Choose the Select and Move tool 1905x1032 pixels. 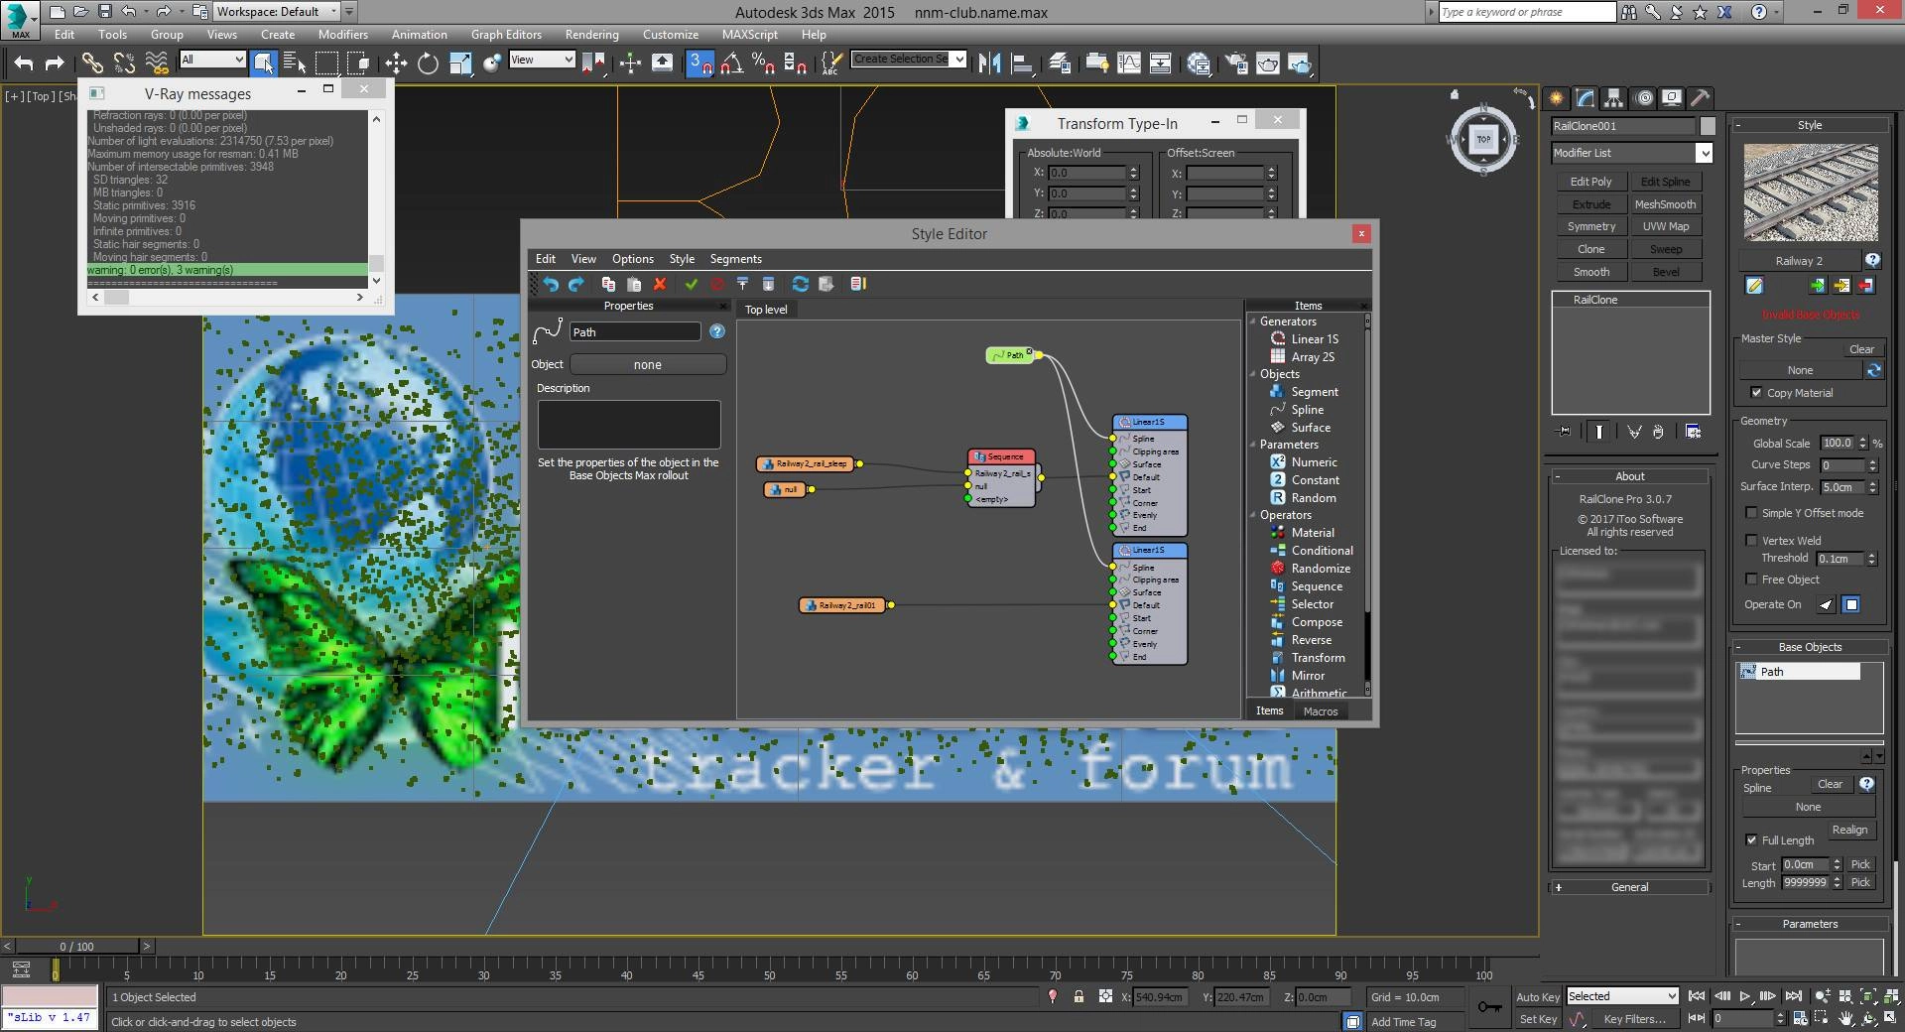(x=396, y=64)
